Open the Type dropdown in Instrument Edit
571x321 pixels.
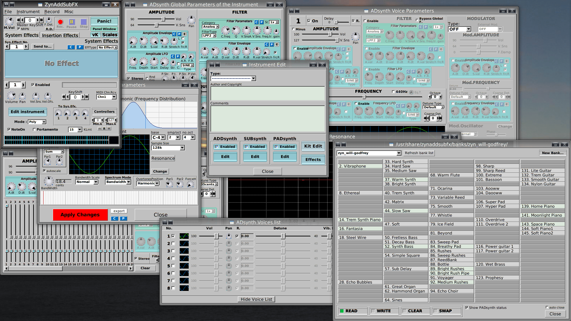(x=233, y=78)
